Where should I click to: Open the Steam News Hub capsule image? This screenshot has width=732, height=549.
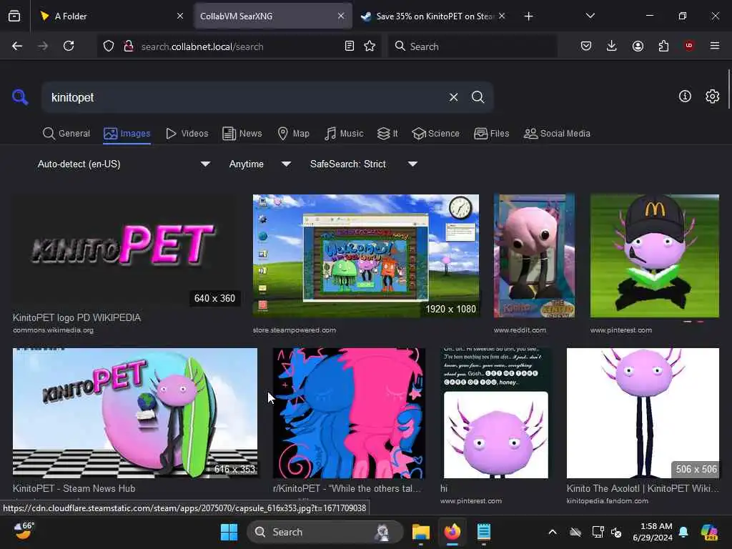135,412
